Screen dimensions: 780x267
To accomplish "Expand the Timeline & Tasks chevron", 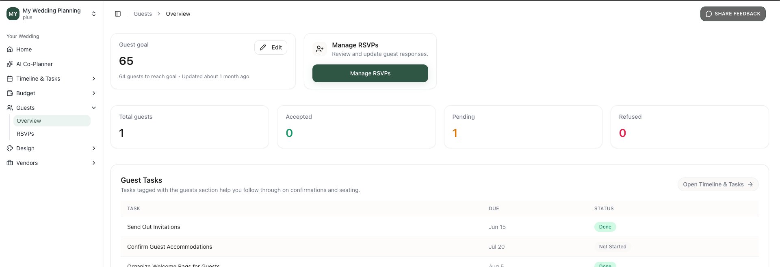I will coord(94,79).
